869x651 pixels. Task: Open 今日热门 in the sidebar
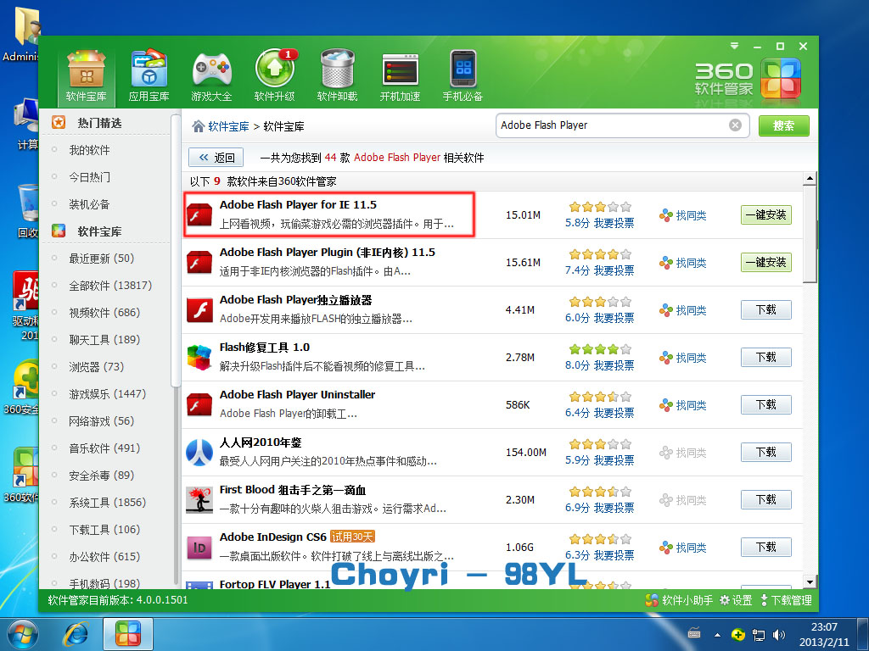pyautogui.click(x=89, y=177)
